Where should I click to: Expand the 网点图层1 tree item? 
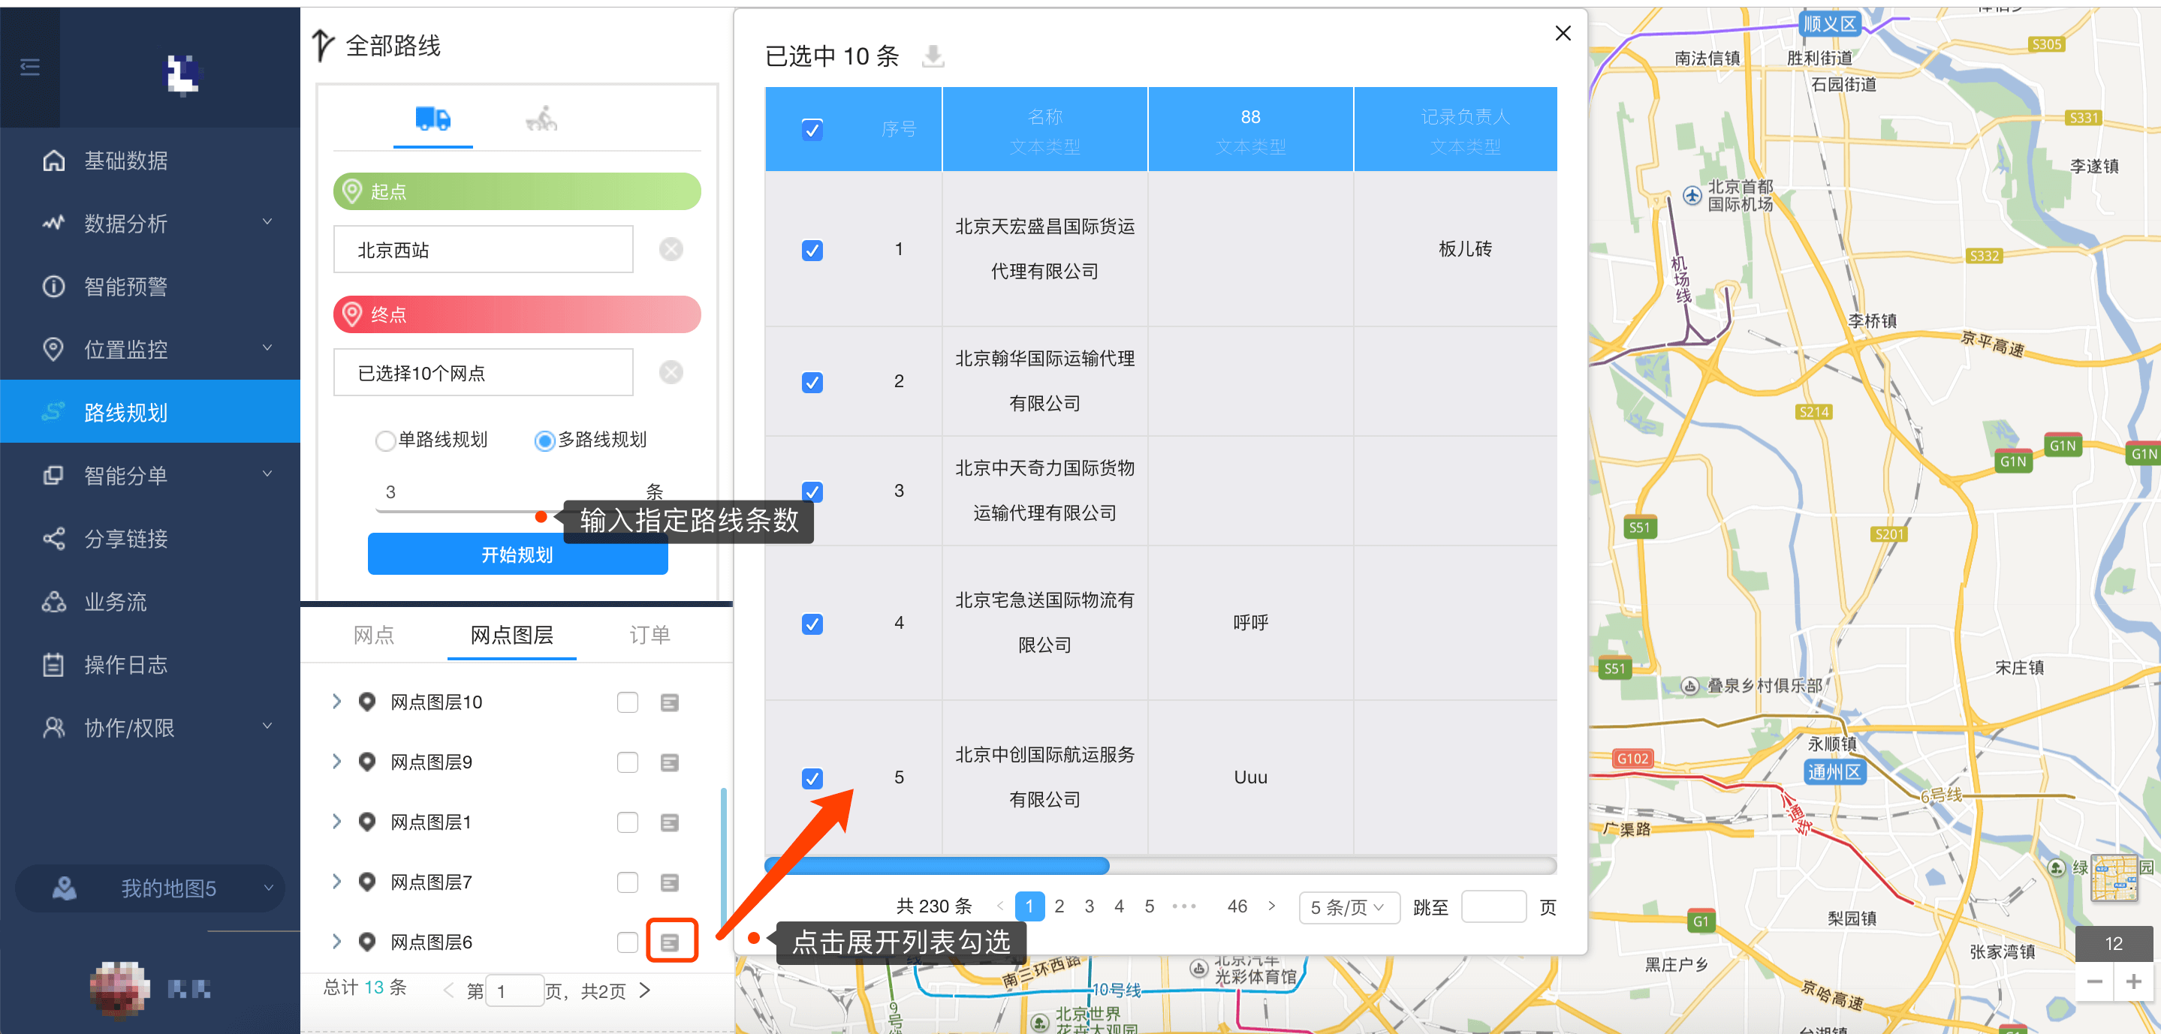336,822
